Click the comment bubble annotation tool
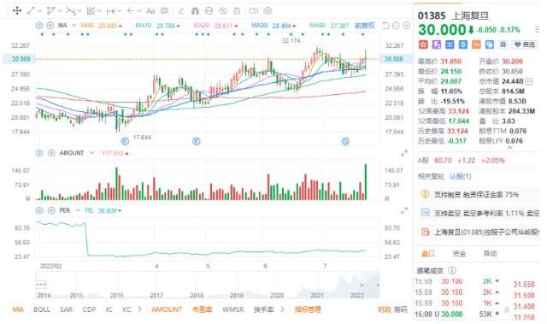Image resolution: width=547 pixels, height=324 pixels. pos(164,11)
